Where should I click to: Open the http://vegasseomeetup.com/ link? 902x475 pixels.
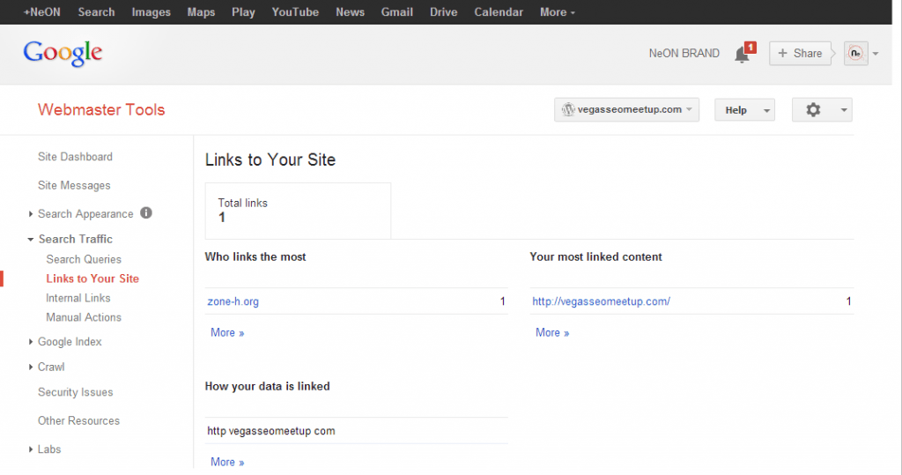(601, 301)
